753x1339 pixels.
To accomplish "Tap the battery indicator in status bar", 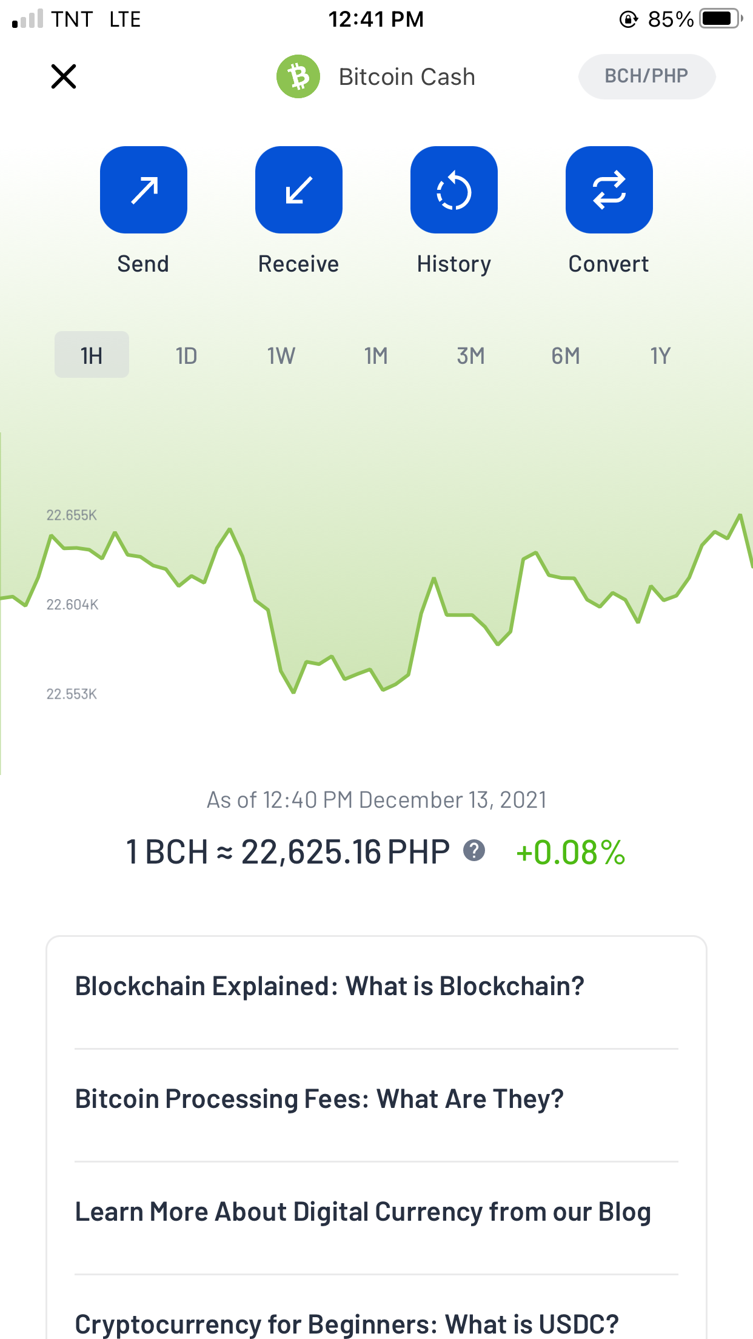I will (x=721, y=19).
